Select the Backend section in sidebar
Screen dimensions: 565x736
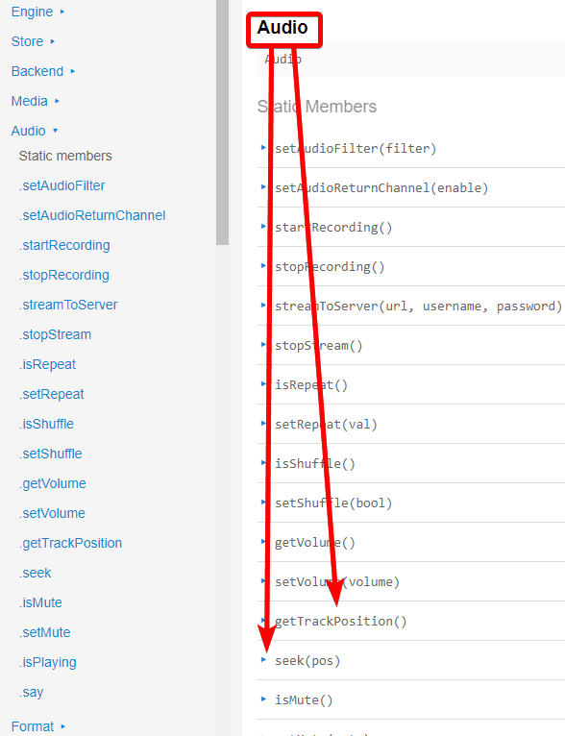pos(37,71)
